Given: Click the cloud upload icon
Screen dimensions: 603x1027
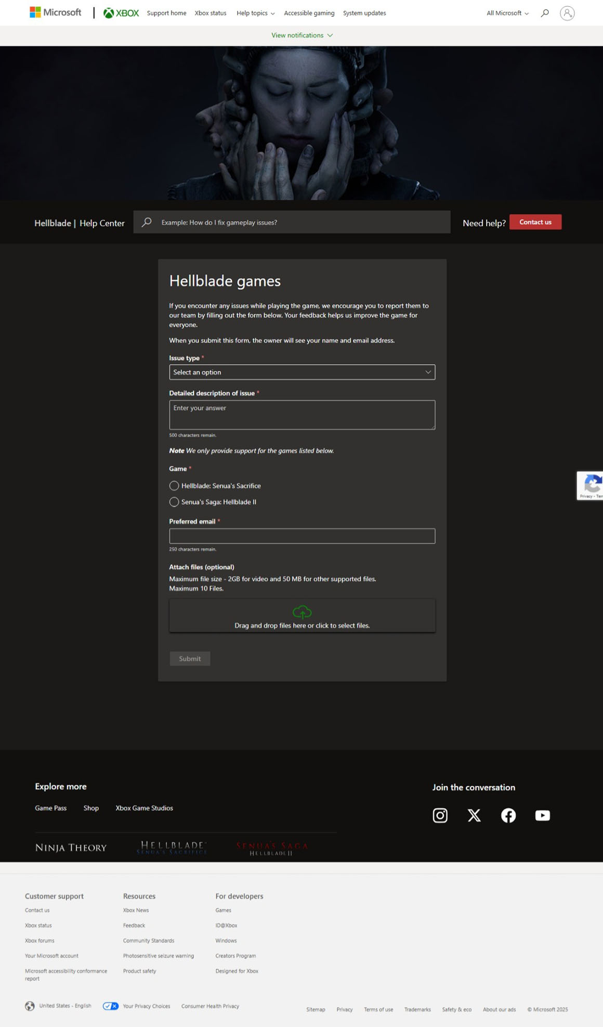Looking at the screenshot, I should pos(302,612).
